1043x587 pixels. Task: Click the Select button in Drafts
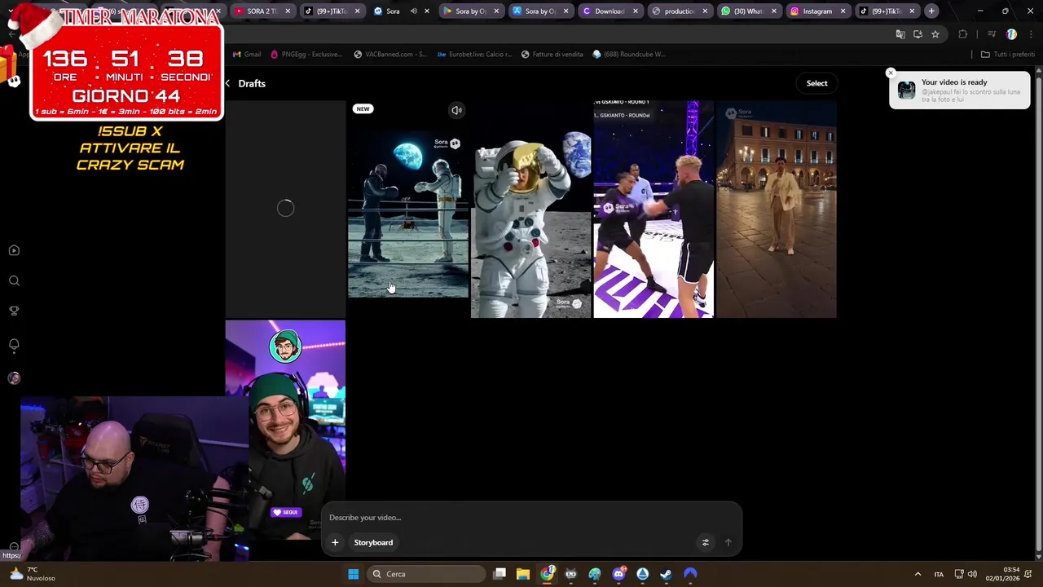click(x=816, y=83)
